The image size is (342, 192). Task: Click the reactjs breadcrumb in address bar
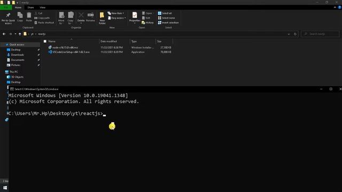pyautogui.click(x=42, y=34)
